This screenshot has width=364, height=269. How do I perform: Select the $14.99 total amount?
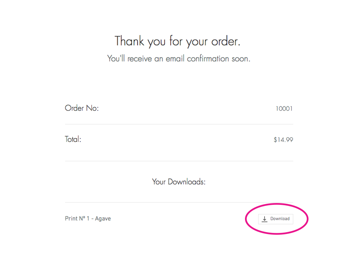[x=283, y=140]
